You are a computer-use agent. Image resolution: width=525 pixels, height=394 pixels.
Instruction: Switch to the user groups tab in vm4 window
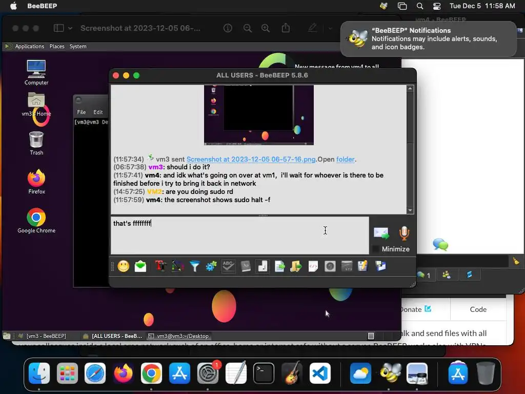(447, 275)
